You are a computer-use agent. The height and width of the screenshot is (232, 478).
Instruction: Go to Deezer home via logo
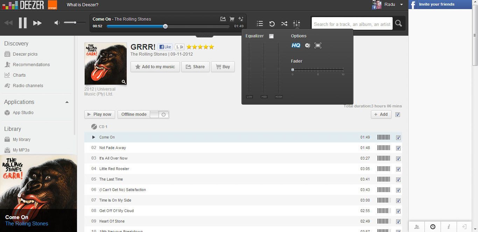[23, 5]
